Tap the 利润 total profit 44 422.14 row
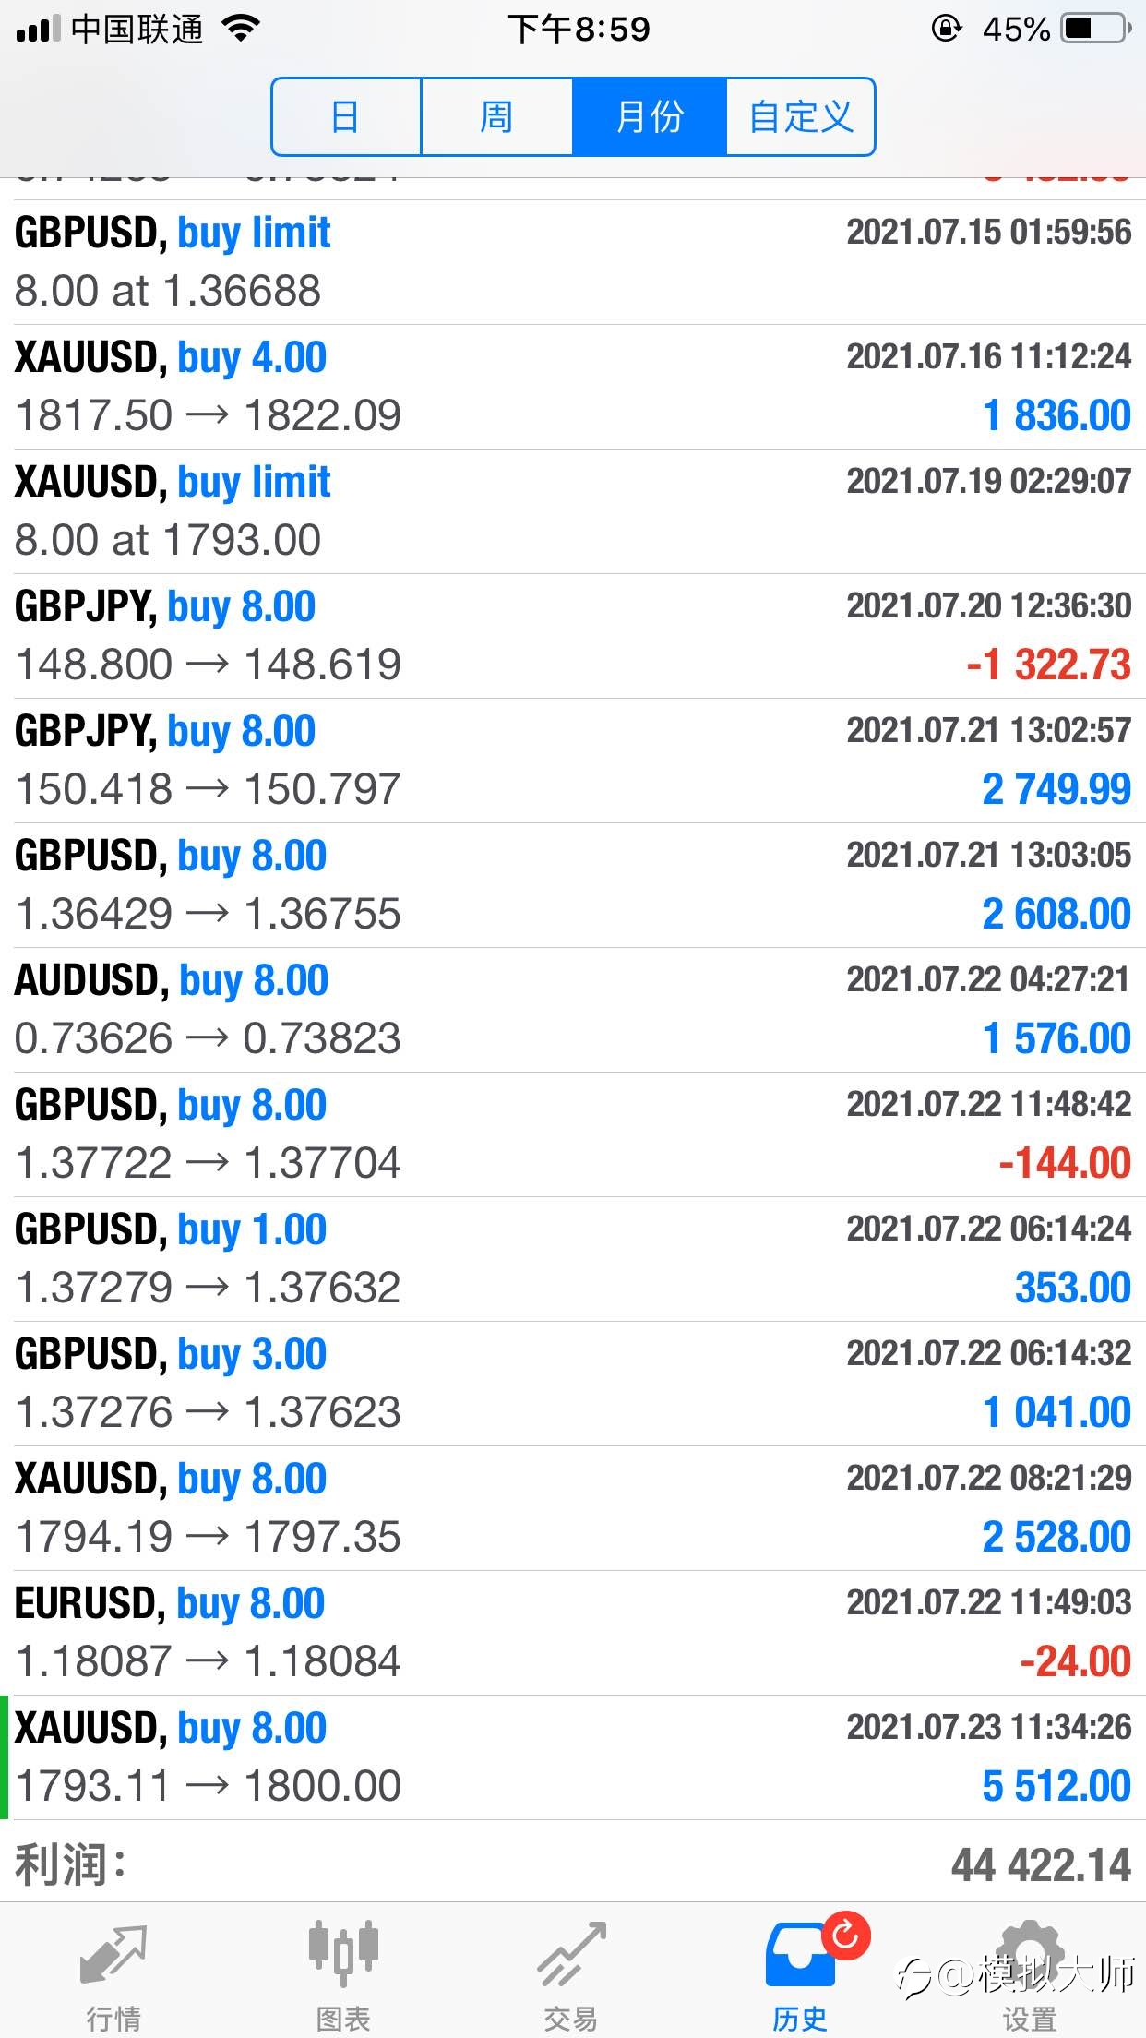This screenshot has width=1146, height=2038. coord(573,1862)
